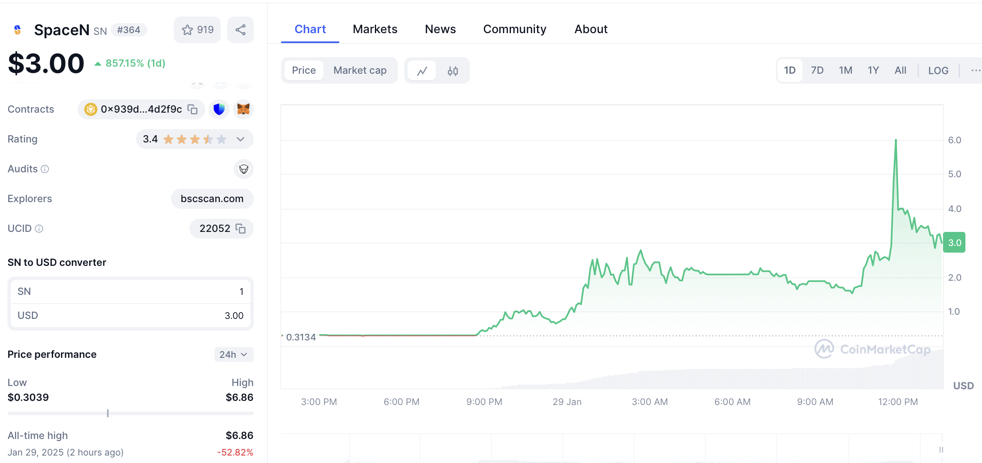Toggle chart to Market cap

360,70
